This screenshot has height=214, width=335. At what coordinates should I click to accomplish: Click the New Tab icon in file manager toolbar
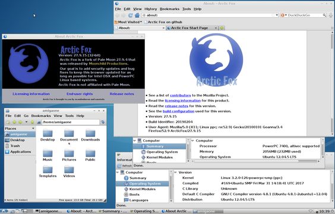[x=8, y=122]
